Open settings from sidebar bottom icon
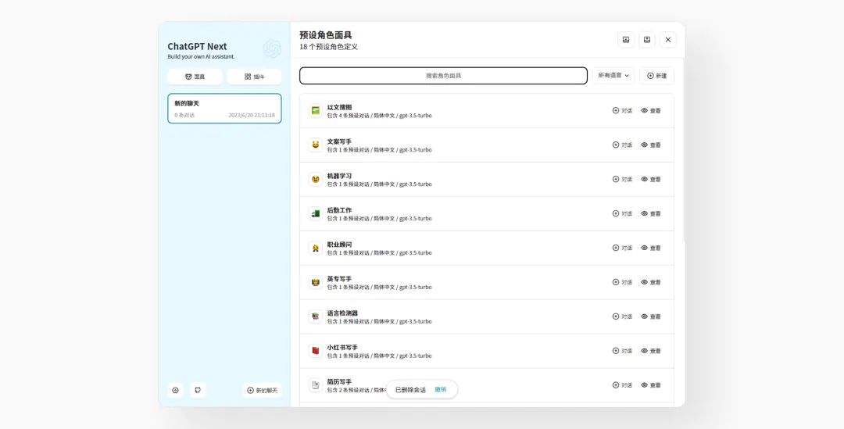Image resolution: width=844 pixels, height=429 pixels. click(x=175, y=390)
